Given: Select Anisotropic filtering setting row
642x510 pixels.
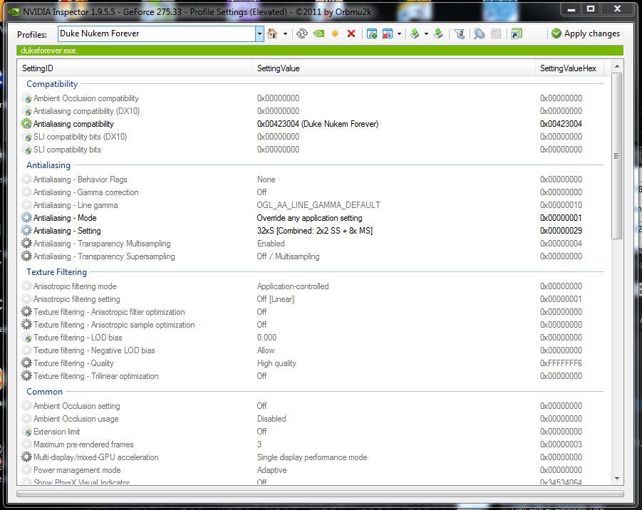Looking at the screenshot, I should (x=311, y=299).
